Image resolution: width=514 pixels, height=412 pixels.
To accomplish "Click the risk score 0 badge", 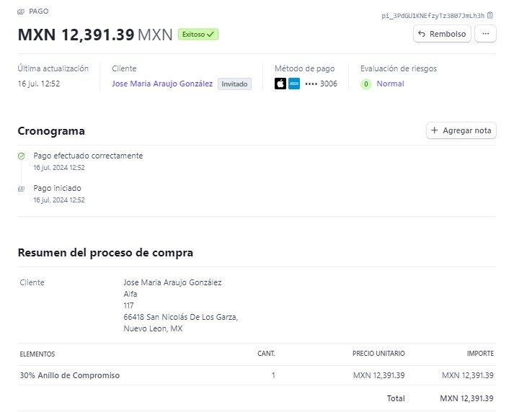I will click(366, 84).
